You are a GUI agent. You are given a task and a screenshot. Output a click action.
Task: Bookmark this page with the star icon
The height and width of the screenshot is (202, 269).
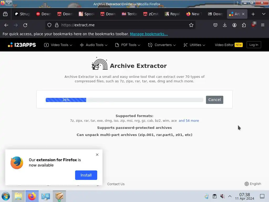click(x=191, y=25)
